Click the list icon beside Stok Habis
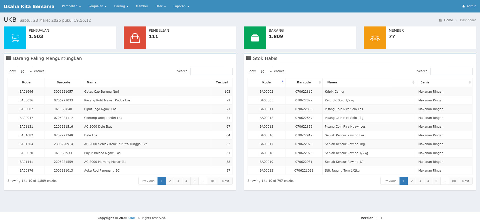The height and width of the screenshot is (224, 480). pos(248,58)
